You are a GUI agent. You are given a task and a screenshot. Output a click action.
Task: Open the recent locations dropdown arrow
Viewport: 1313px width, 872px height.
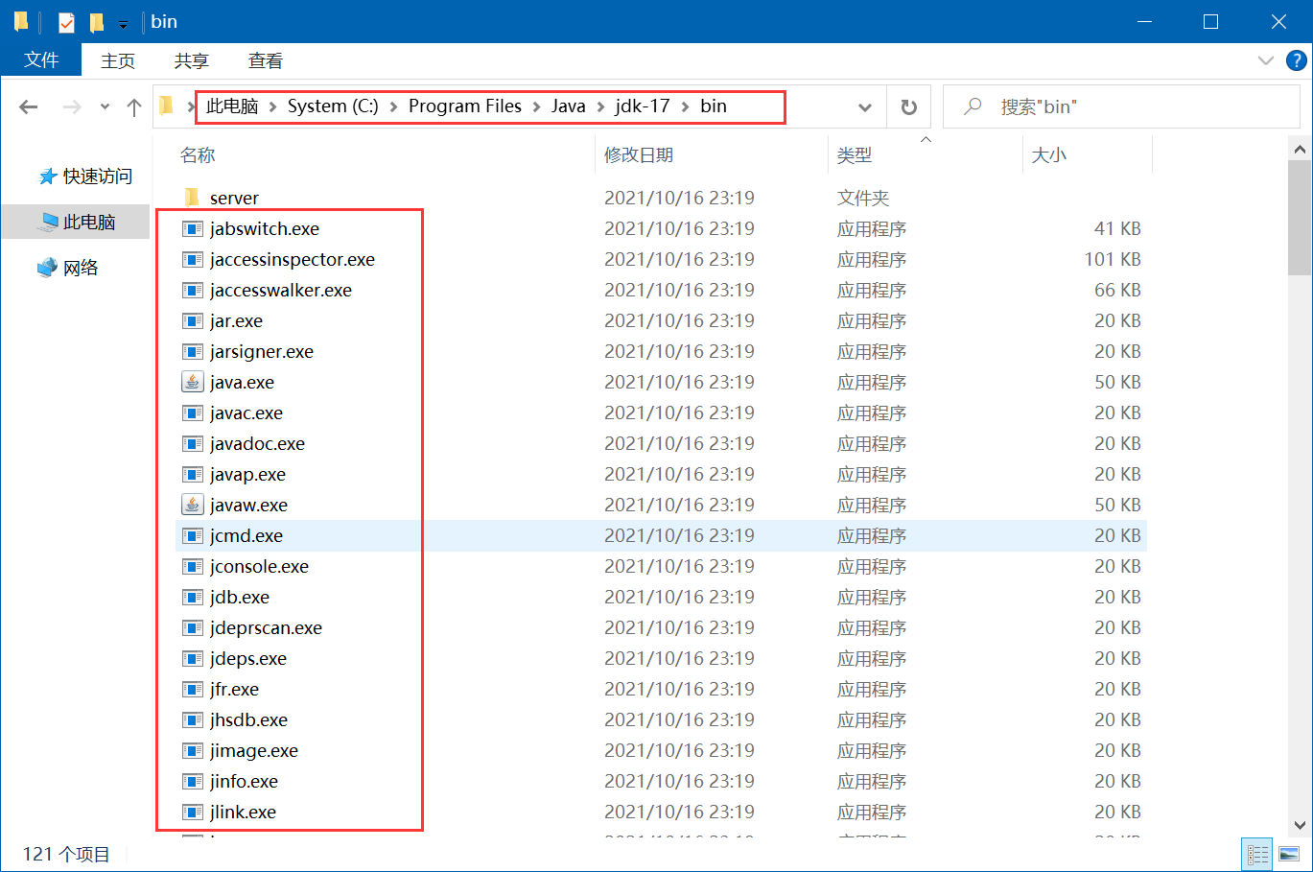coord(105,106)
